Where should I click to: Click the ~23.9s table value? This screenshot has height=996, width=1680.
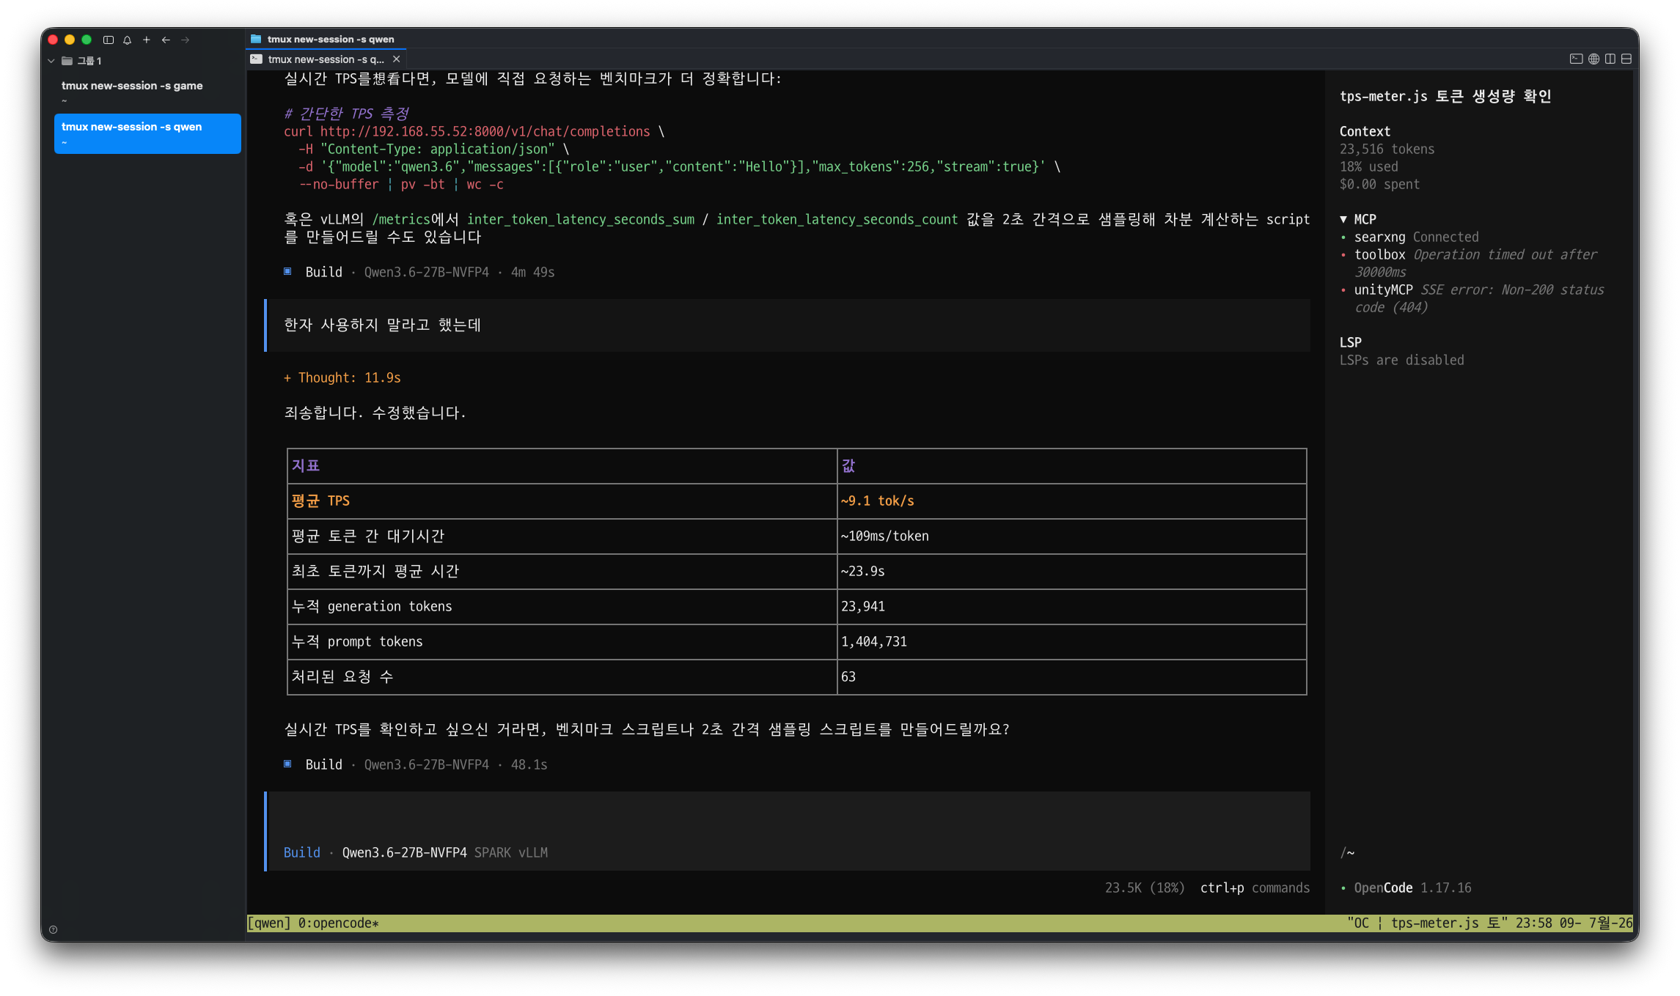pos(863,571)
